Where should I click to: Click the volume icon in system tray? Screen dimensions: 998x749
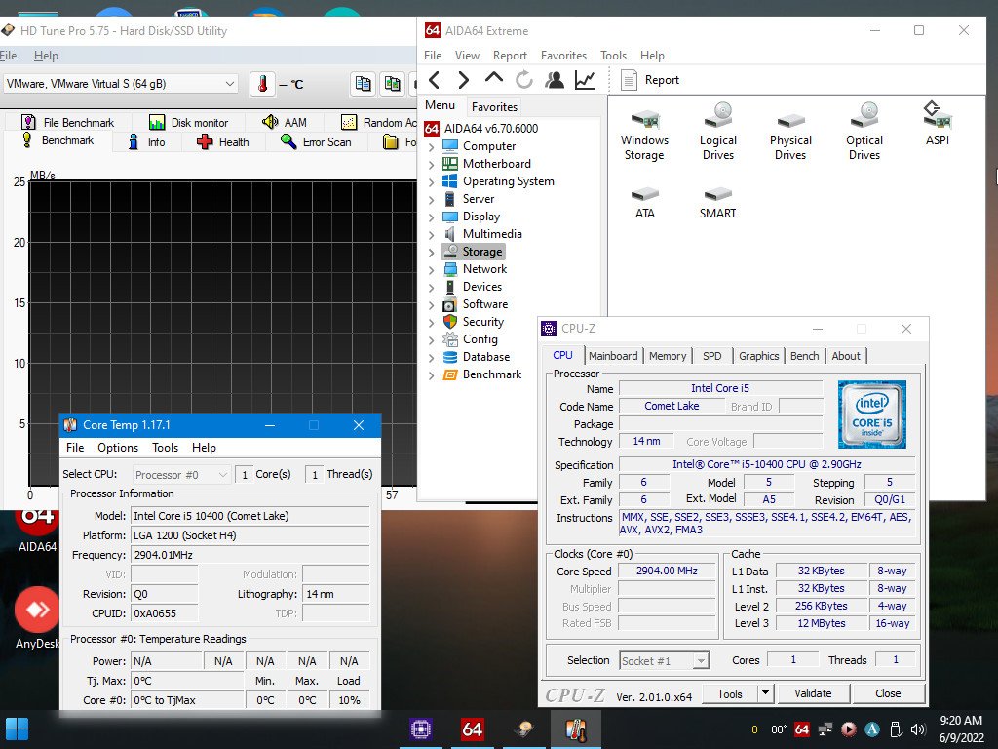[x=918, y=729]
